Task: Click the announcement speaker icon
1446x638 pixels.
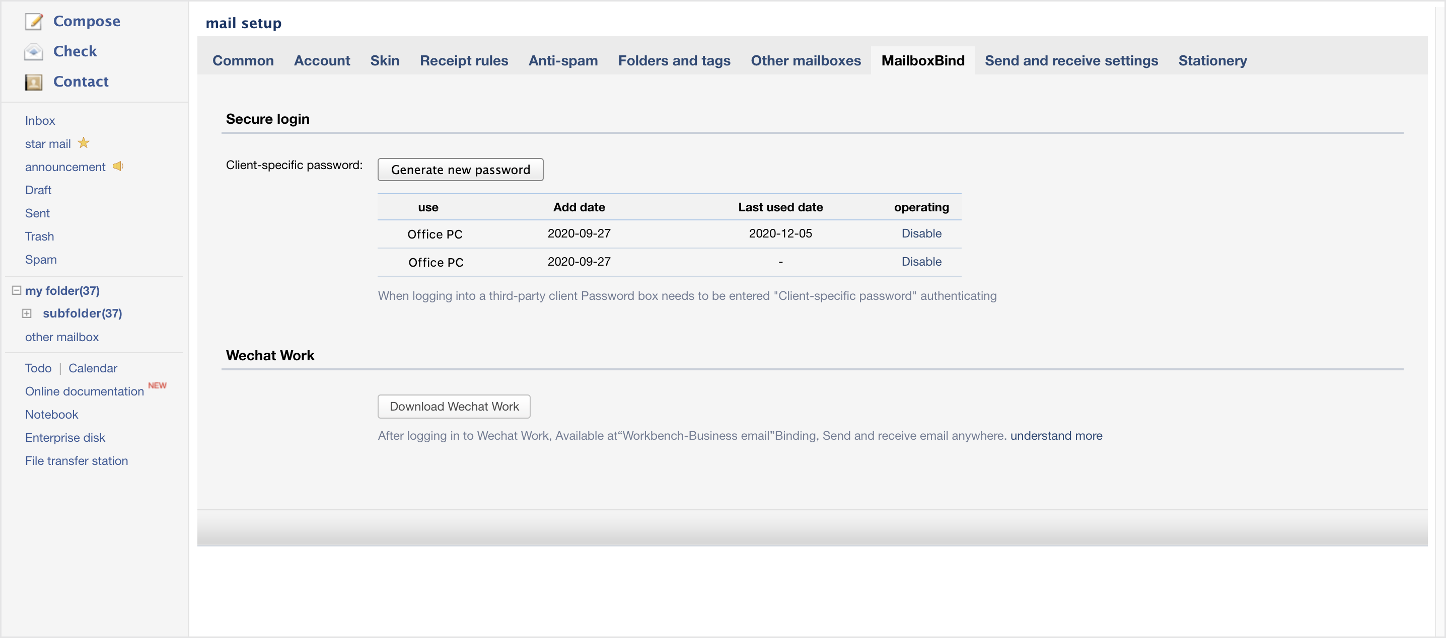Action: click(118, 166)
